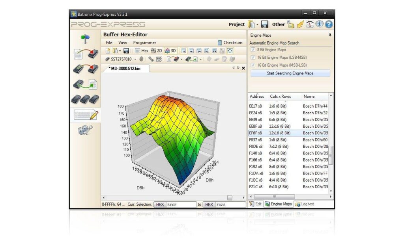
Task: Switch to the Edit tab
Action: [256, 204]
